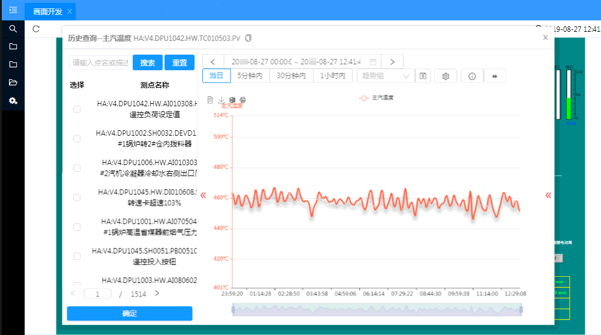The width and height of the screenshot is (601, 335).
Task: Open the first folder icon in sidebar
Action: tap(13, 46)
